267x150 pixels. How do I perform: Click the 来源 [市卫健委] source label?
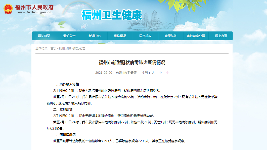coord(126,73)
